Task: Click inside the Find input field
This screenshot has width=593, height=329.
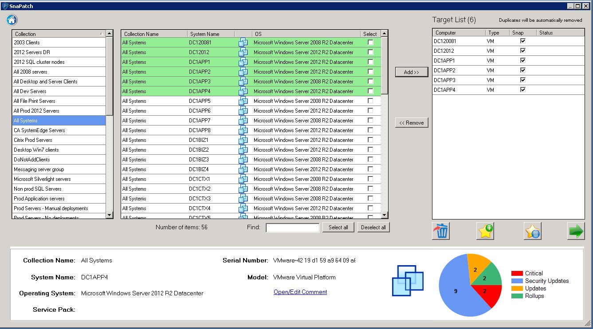Action: coord(293,227)
